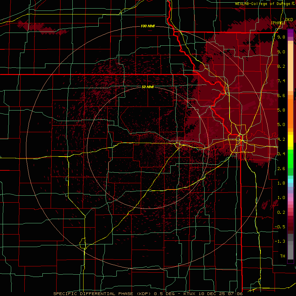Click the cyan segment of the color bar
Image resolution: width=296 pixels, height=296 pixels.
[x=290, y=181]
